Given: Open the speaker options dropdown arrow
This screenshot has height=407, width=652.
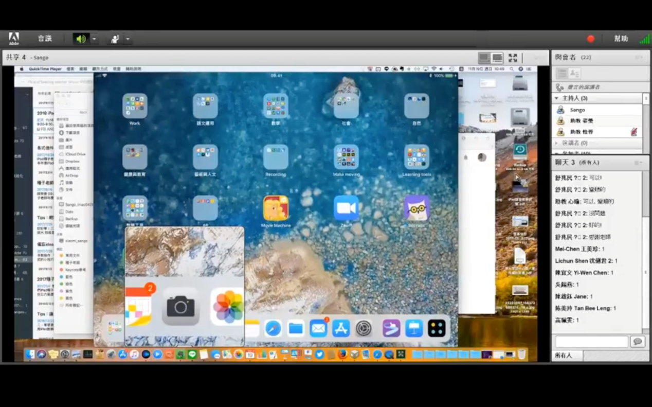Looking at the screenshot, I should point(94,39).
